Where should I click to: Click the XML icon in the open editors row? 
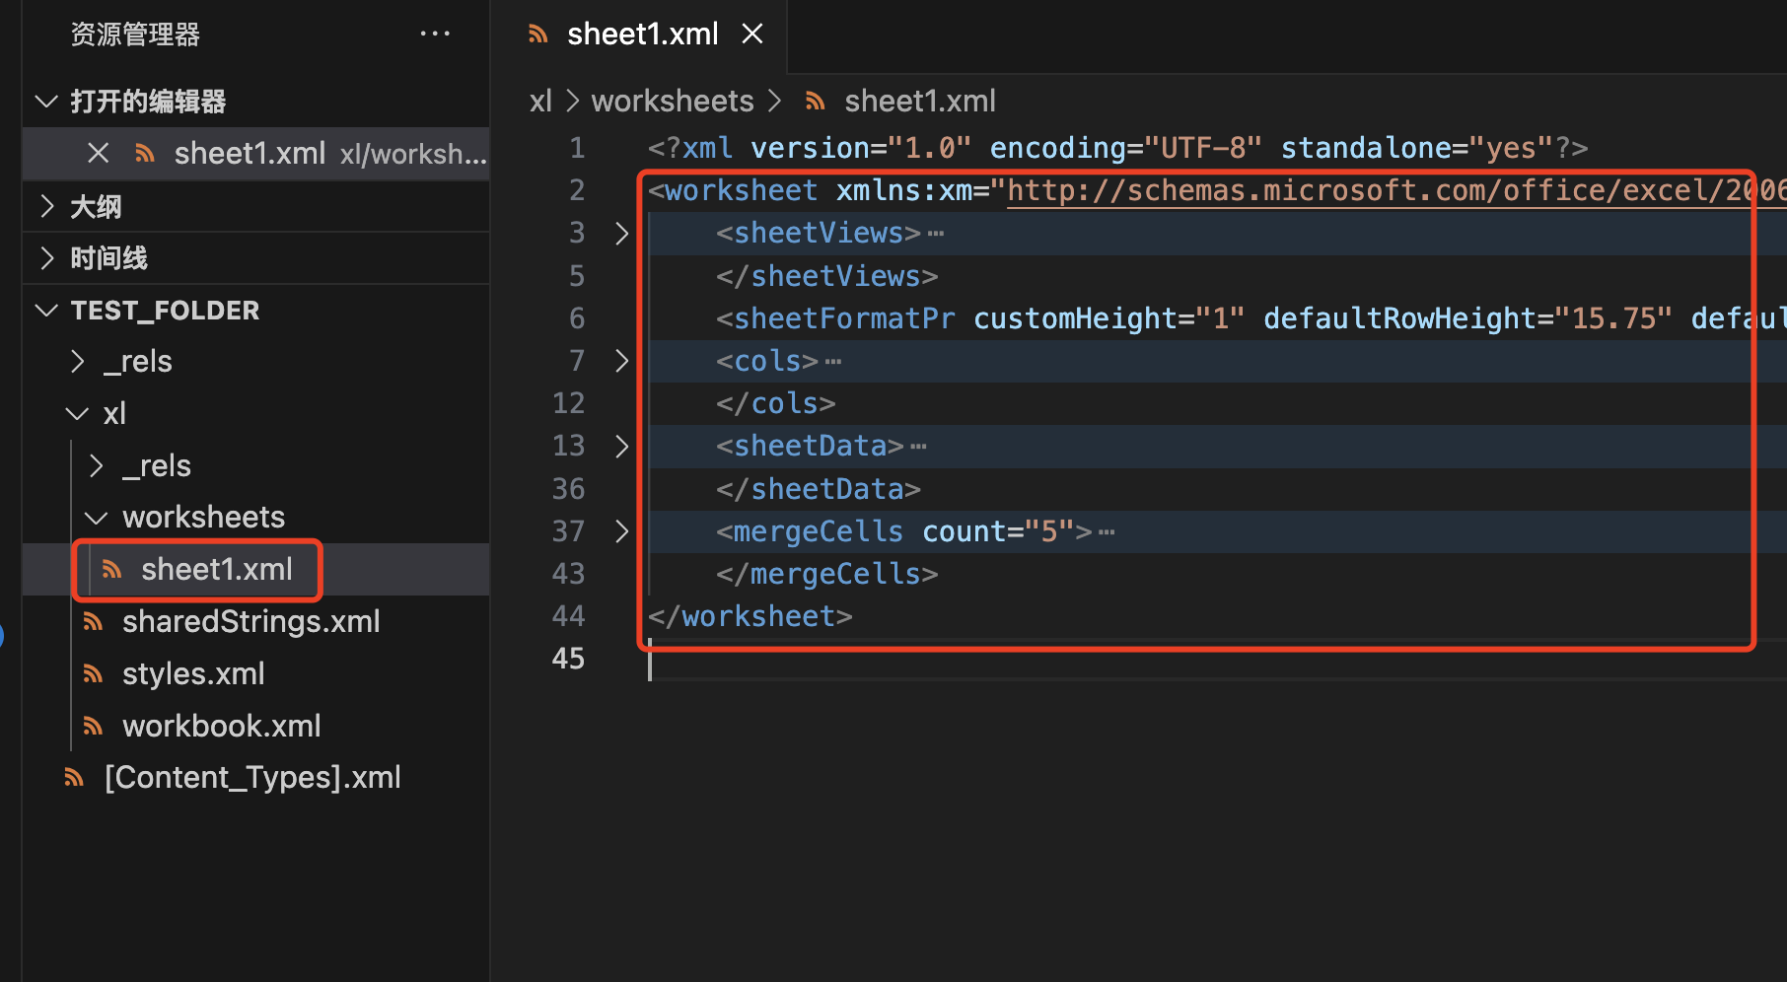[x=145, y=153]
